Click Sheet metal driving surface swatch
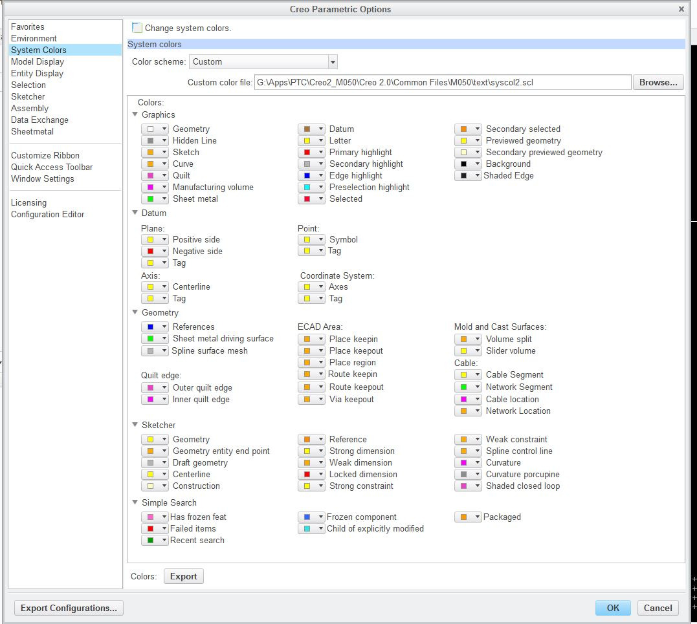Image resolution: width=697 pixels, height=624 pixels. [x=151, y=338]
